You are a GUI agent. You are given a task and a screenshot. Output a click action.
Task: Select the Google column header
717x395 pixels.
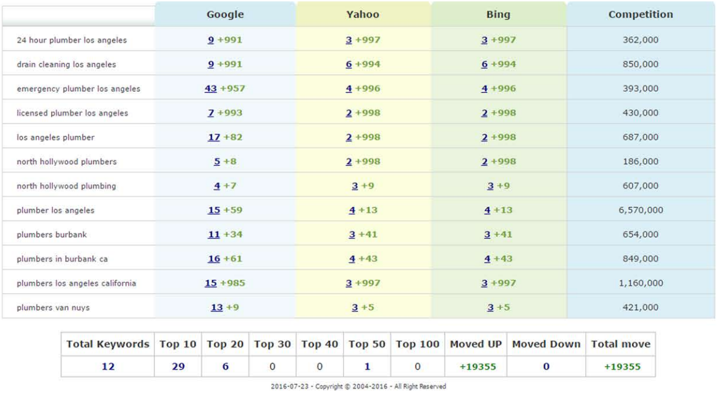point(225,14)
